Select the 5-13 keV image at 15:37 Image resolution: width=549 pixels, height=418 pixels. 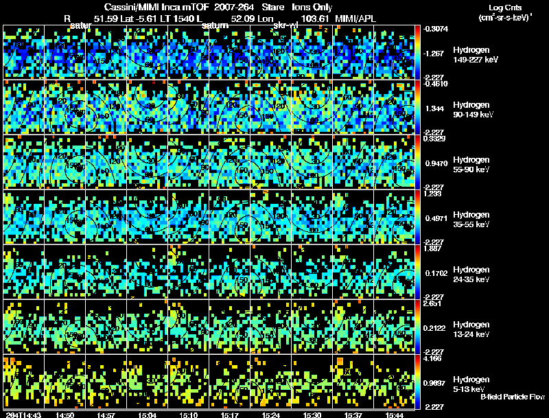pyautogui.click(x=353, y=382)
